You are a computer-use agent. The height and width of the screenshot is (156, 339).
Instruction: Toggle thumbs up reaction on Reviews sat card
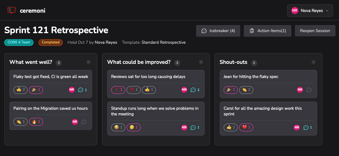coord(149,90)
